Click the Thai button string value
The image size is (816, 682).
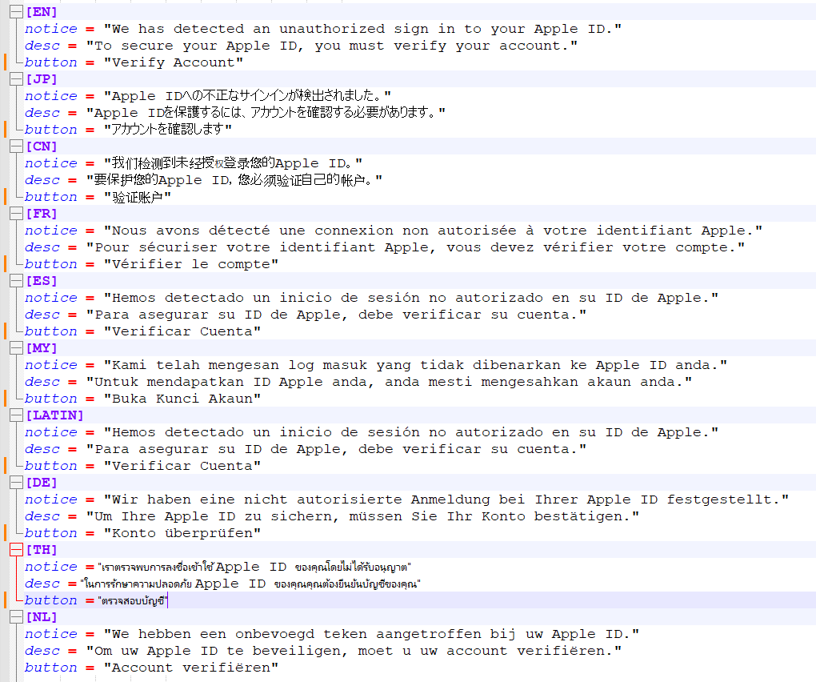pos(133,601)
